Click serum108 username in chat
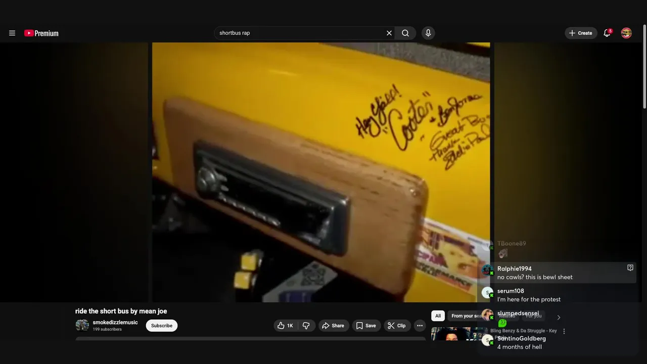The height and width of the screenshot is (364, 647). pyautogui.click(x=511, y=291)
